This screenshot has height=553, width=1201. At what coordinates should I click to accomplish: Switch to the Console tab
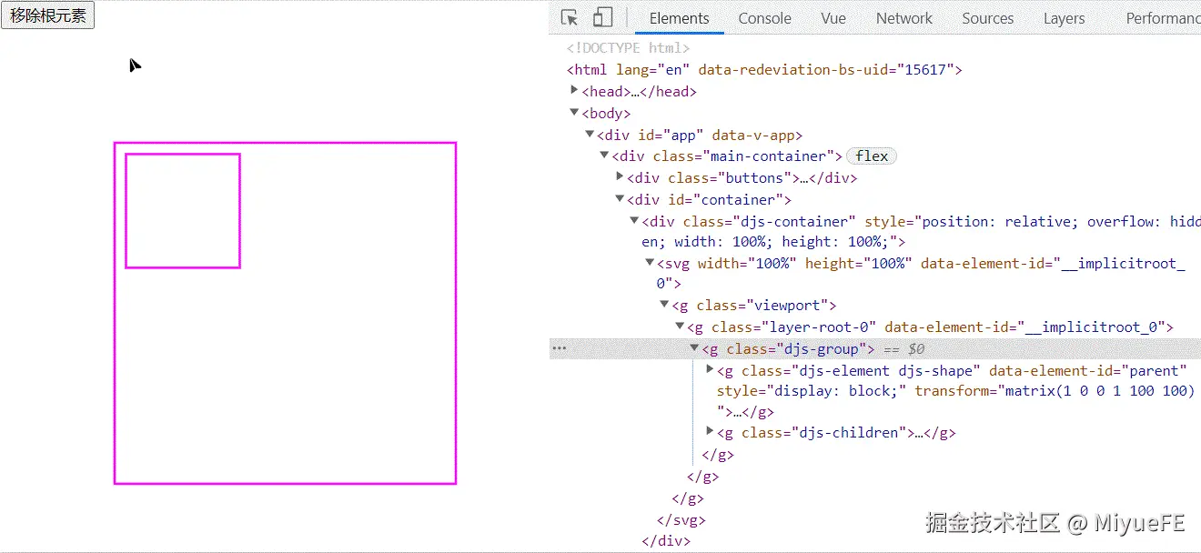pos(764,17)
